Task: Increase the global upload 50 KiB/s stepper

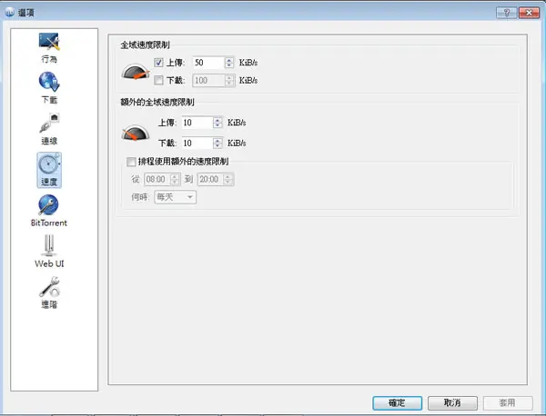Action: click(228, 60)
